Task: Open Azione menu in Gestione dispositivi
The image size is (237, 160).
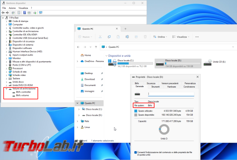Action: (x=12, y=8)
